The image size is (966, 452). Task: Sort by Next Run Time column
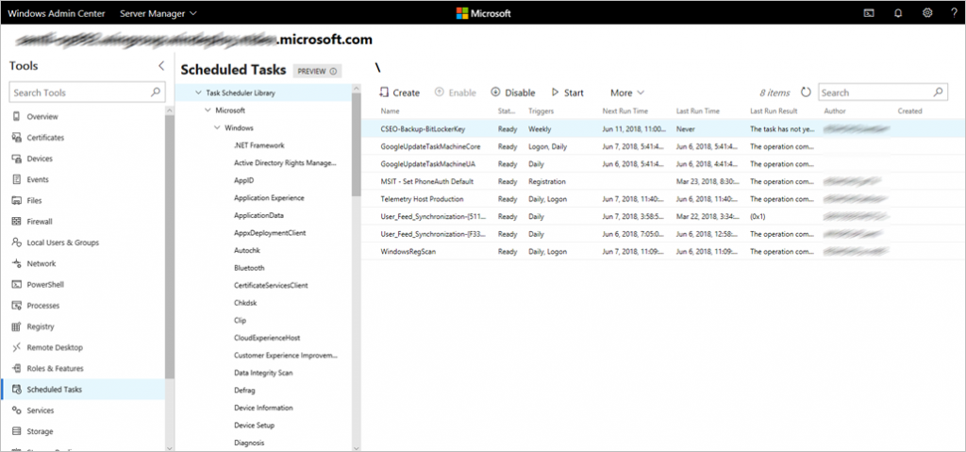click(625, 111)
